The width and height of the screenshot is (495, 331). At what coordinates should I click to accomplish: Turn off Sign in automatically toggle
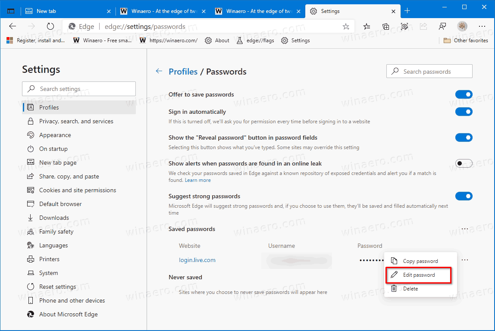click(464, 112)
